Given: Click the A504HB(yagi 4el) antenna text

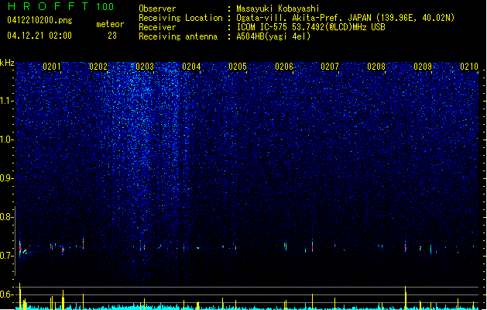Looking at the screenshot, I should pyautogui.click(x=273, y=36).
